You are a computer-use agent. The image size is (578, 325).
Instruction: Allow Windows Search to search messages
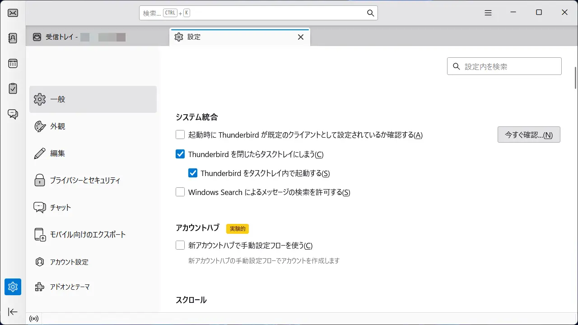click(x=180, y=192)
